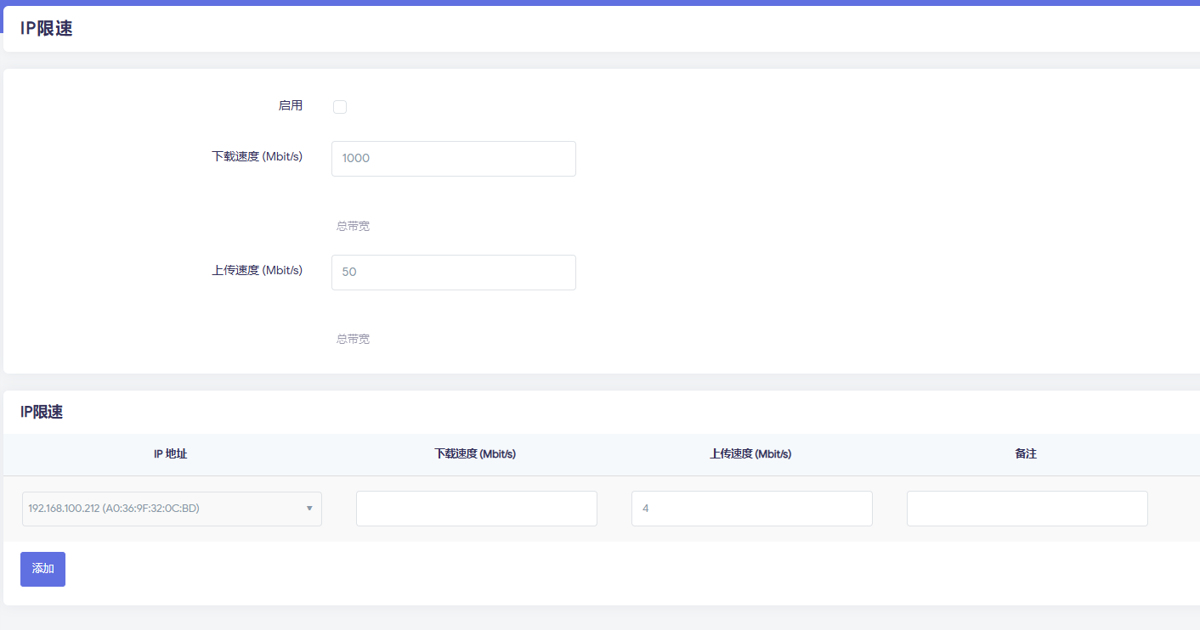Click the 备注 column header
1200x630 pixels.
pyautogui.click(x=1026, y=454)
